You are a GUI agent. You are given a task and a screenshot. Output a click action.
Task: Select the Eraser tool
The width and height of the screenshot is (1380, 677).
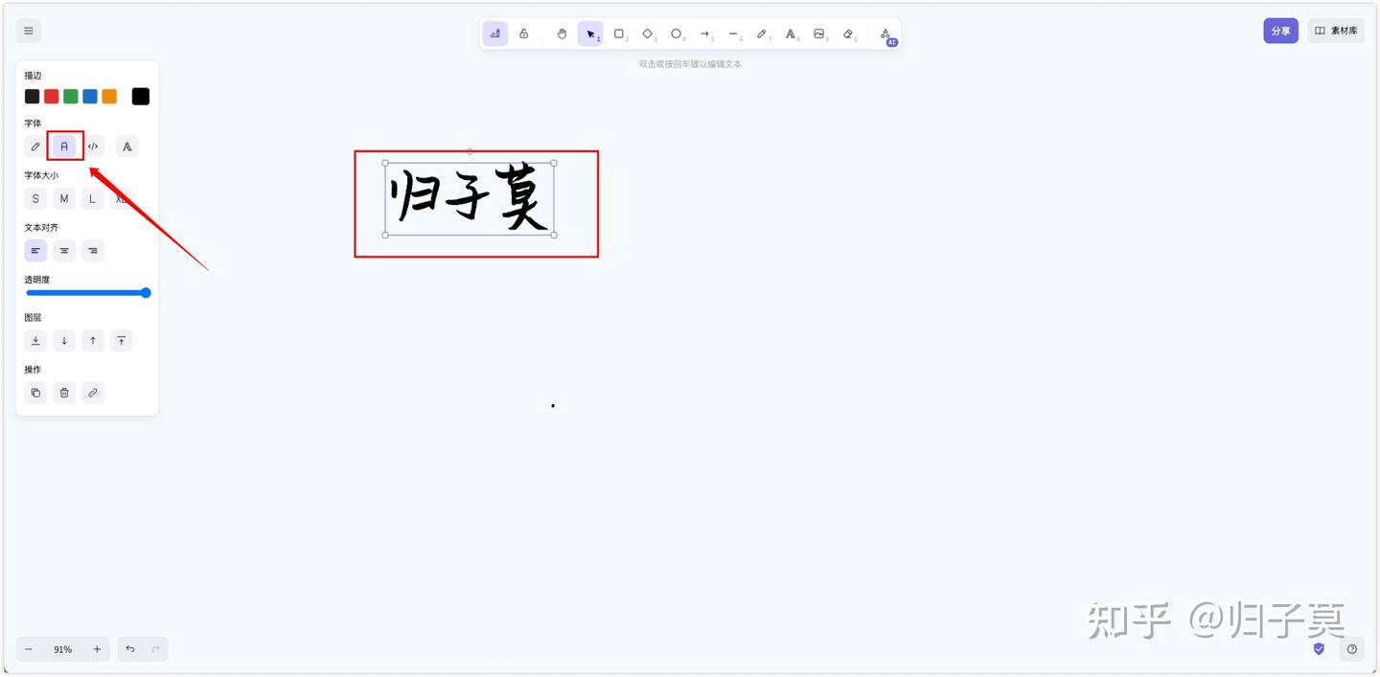click(848, 34)
